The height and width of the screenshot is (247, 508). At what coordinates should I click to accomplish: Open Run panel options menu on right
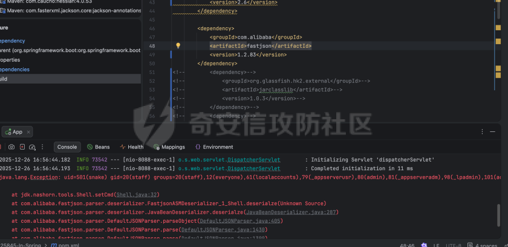coord(482,131)
